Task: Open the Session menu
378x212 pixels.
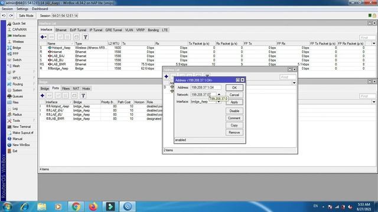Action: (x=7, y=9)
